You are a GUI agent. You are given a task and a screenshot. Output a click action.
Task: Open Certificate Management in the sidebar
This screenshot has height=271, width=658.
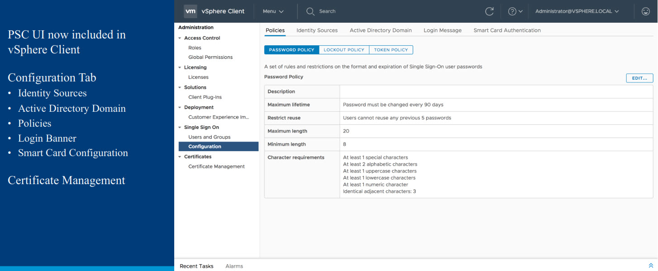point(216,166)
